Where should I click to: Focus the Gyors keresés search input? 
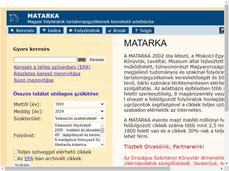click(x=45, y=60)
